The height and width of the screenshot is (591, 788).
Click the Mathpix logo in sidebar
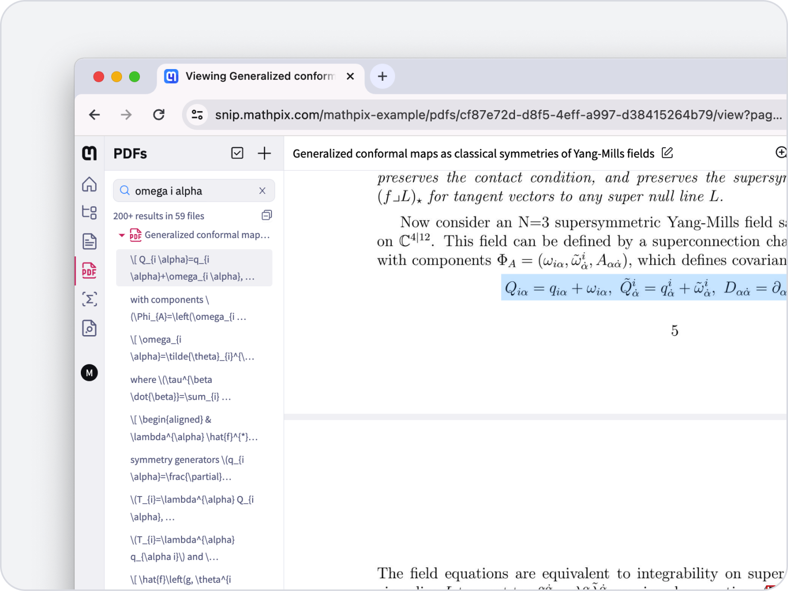click(89, 153)
